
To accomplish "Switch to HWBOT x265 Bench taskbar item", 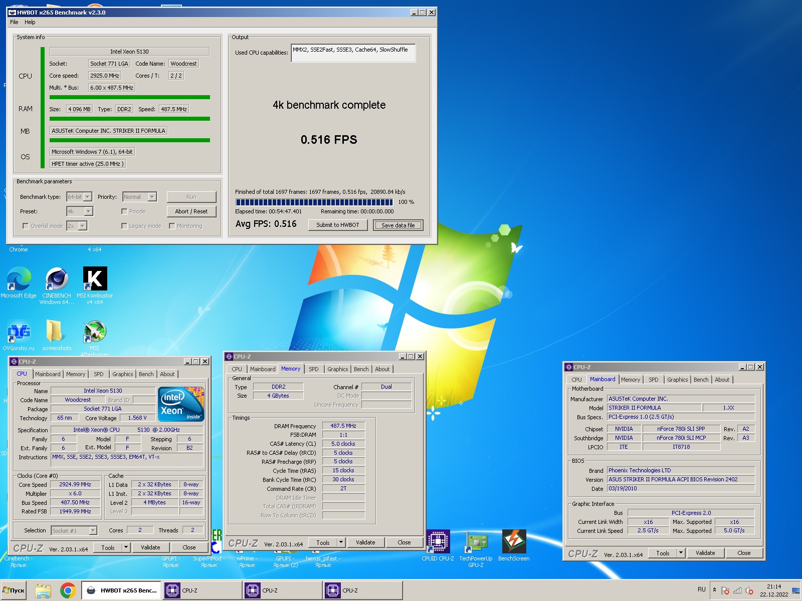I will [x=121, y=590].
